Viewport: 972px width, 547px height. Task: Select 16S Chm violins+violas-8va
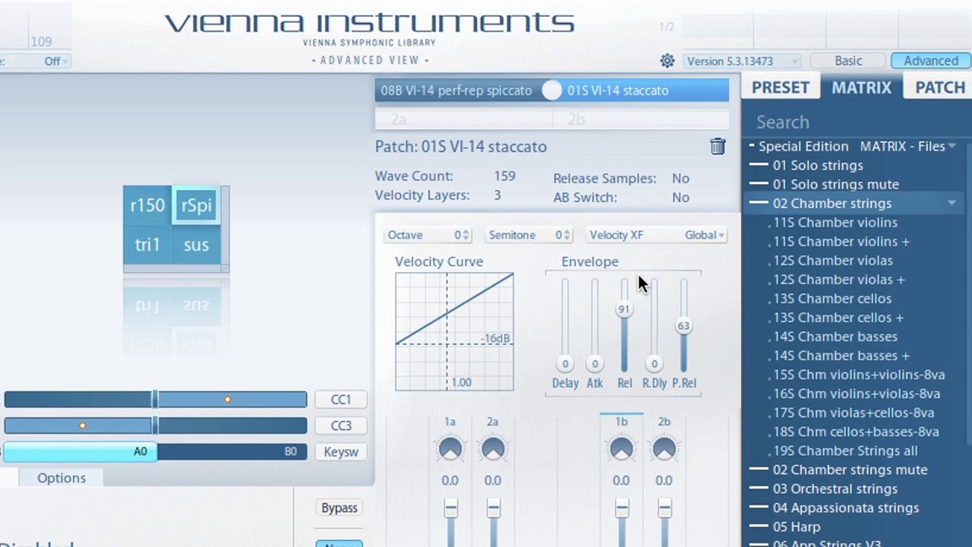pos(857,394)
